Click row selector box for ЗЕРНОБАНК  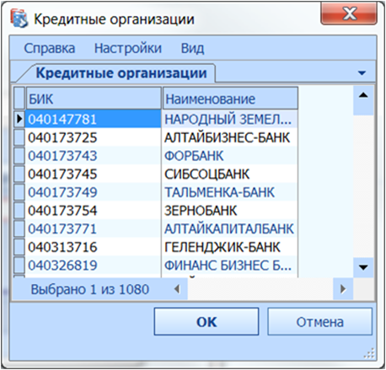(19, 211)
